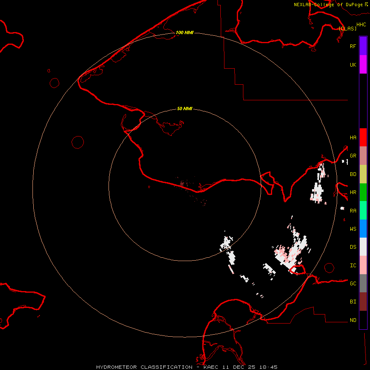This screenshot has height=370, width=370.
Task: Click the 10:45 timestamp
Action: pyautogui.click(x=268, y=367)
